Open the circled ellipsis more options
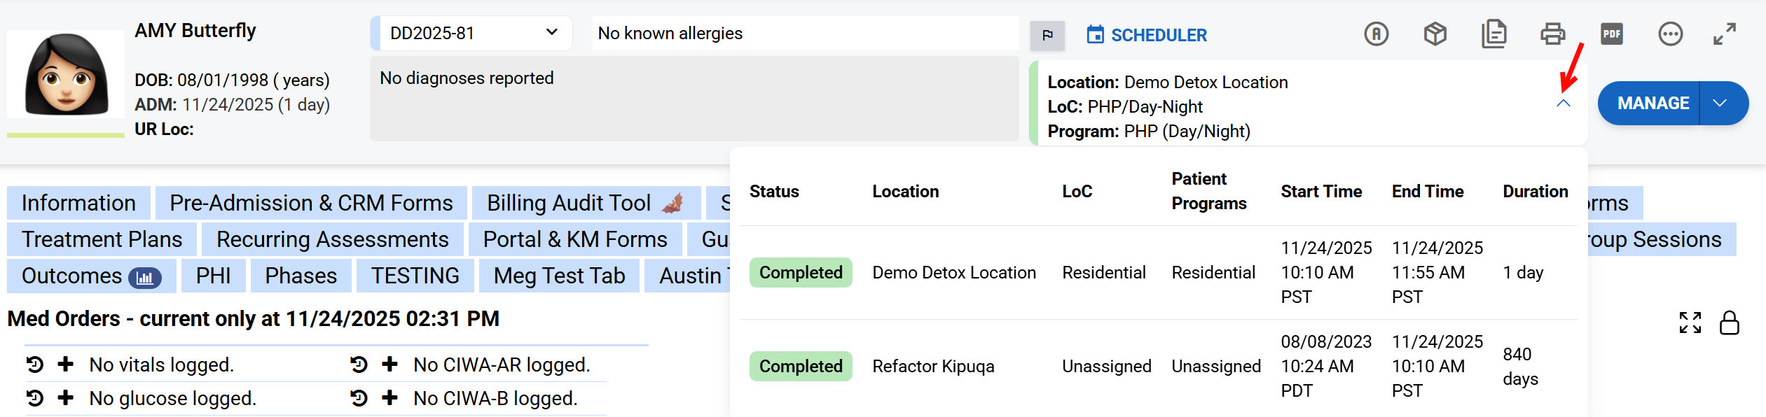Image resolution: width=1766 pixels, height=417 pixels. coord(1670,34)
